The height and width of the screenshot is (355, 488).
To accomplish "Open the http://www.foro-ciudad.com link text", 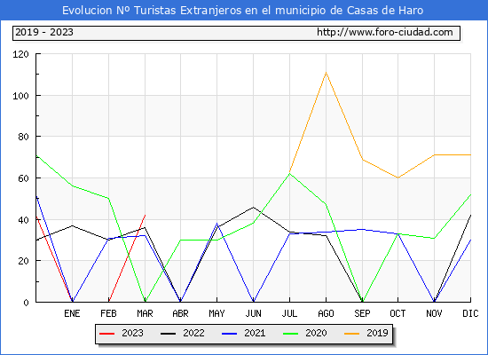I will point(385,32).
